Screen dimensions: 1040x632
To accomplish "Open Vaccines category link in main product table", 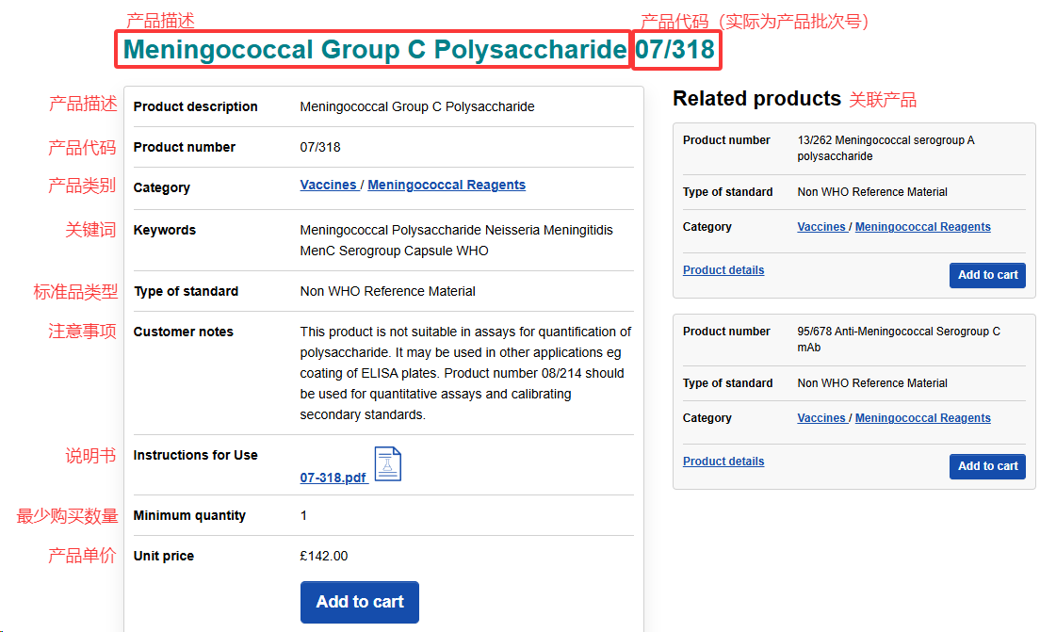I will (x=328, y=185).
